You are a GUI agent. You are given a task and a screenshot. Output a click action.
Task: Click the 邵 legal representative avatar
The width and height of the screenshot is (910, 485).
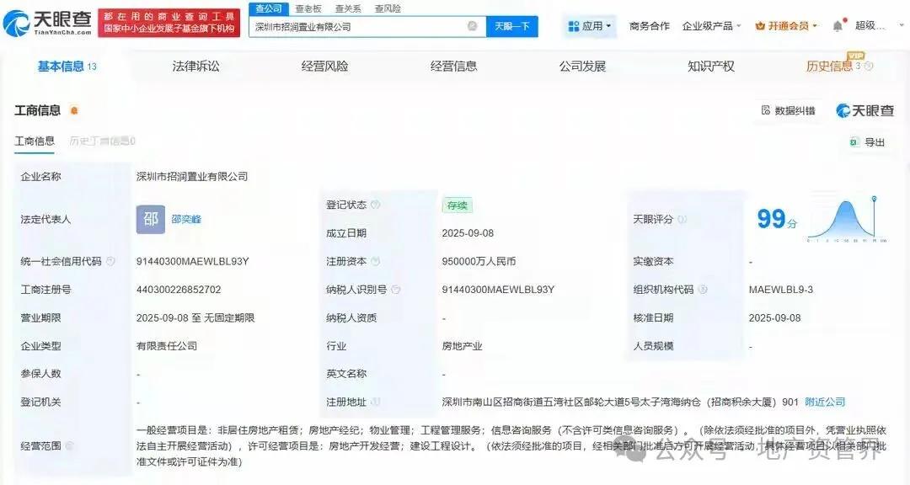151,219
